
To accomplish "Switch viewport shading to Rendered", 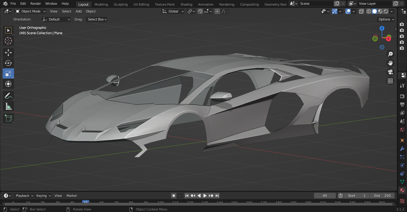I will click(x=386, y=11).
